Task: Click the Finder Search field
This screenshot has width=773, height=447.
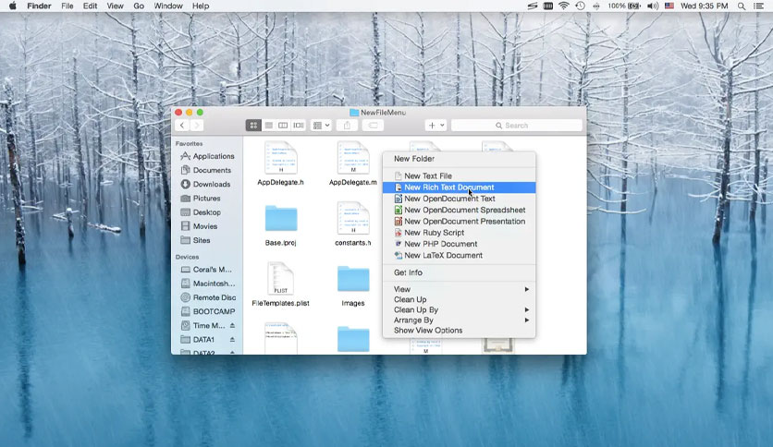Action: pyautogui.click(x=517, y=126)
